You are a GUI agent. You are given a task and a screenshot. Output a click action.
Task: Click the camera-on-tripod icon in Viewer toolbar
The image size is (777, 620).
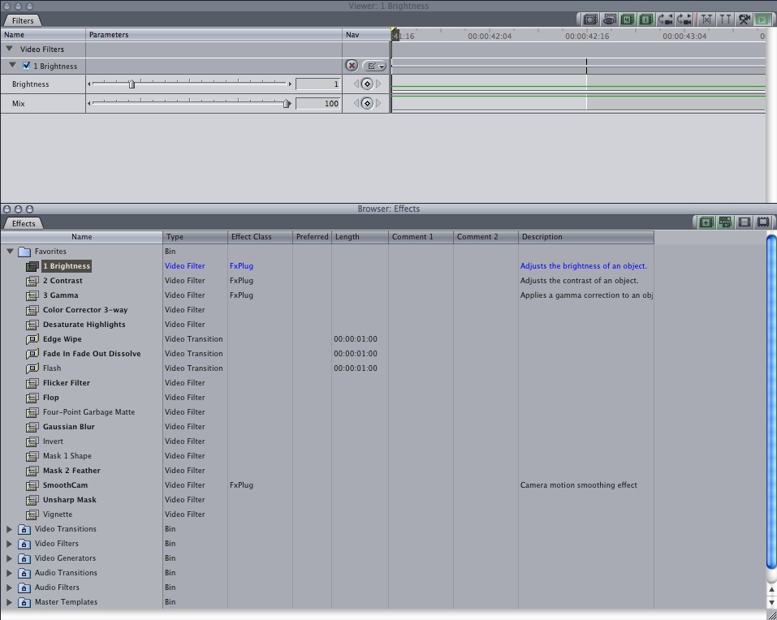pyautogui.click(x=744, y=19)
